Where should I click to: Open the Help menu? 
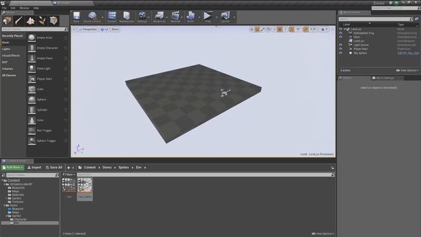pyautogui.click(x=36, y=8)
